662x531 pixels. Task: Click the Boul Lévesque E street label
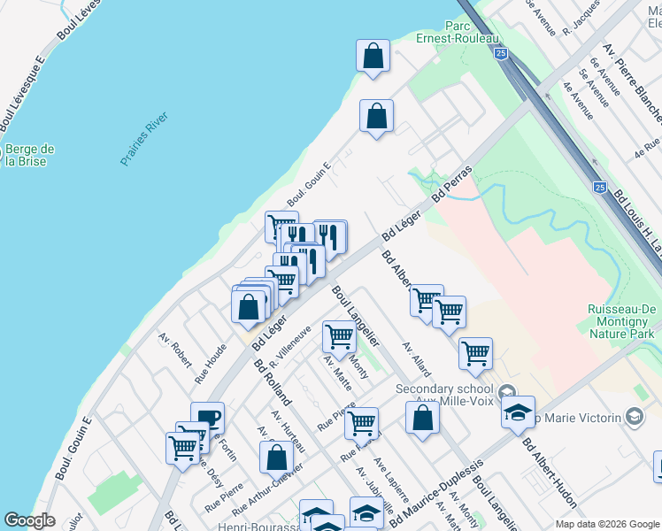[22, 92]
